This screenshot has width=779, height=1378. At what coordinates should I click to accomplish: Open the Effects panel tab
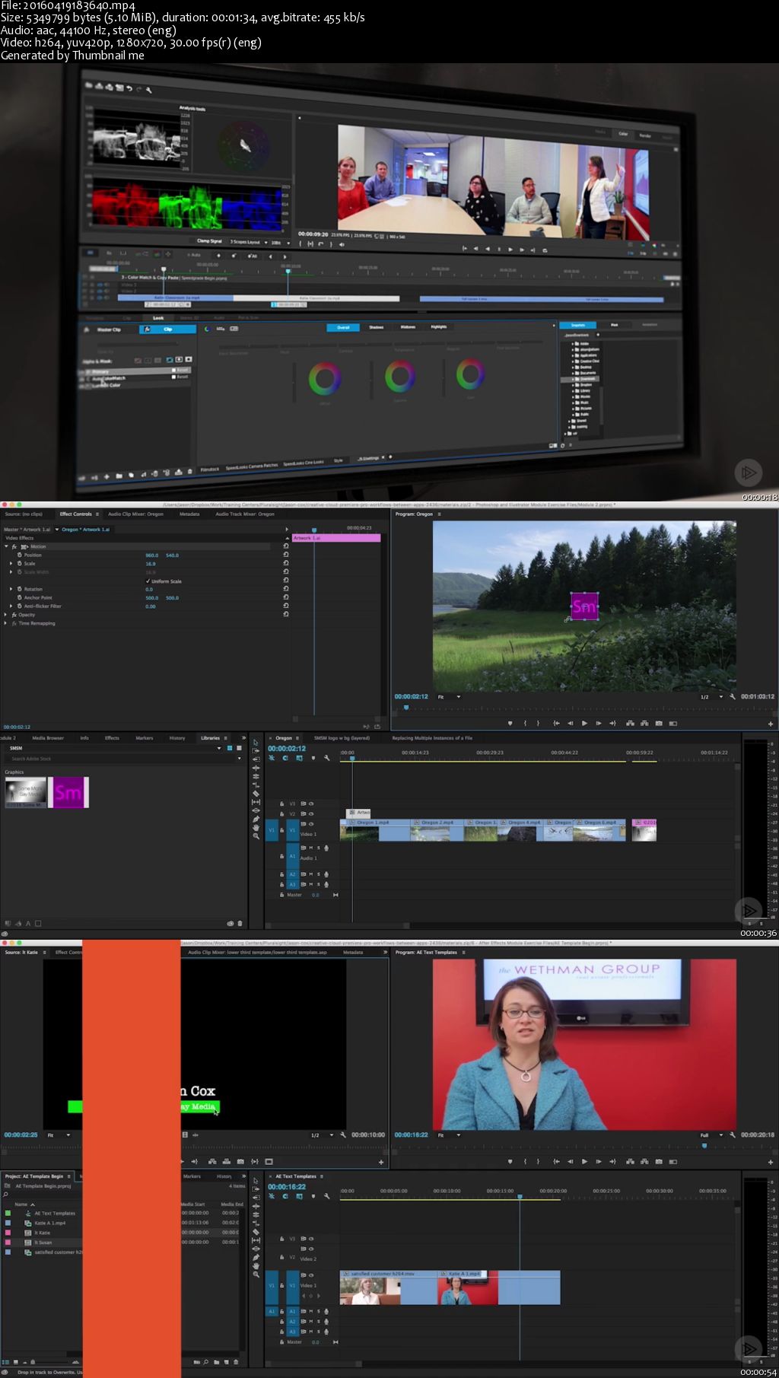[112, 737]
